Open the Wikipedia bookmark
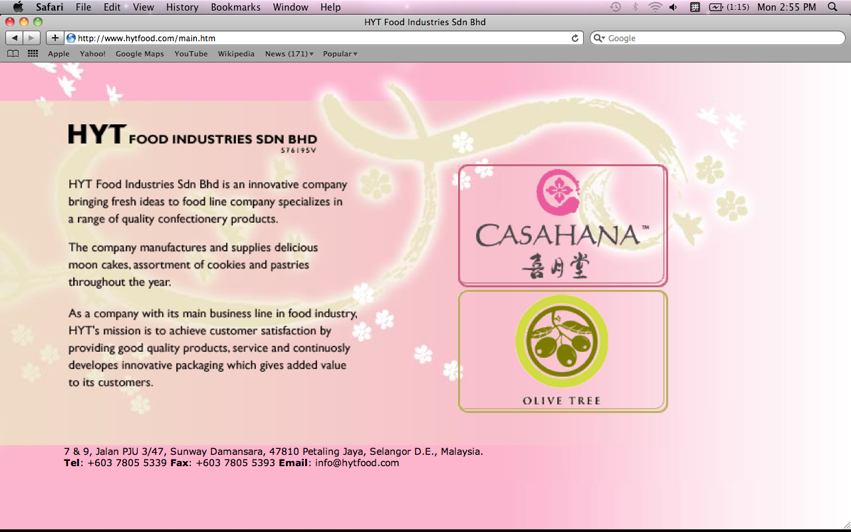Image resolution: width=851 pixels, height=532 pixels. click(236, 54)
